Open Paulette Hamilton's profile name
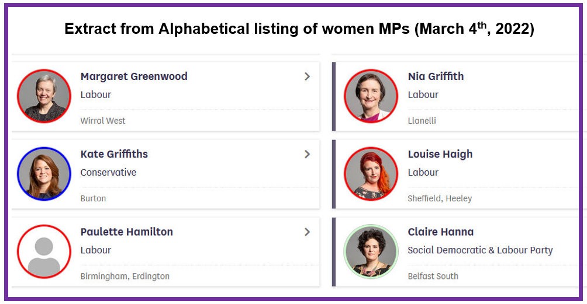The width and height of the screenshot is (587, 304). pos(127,232)
